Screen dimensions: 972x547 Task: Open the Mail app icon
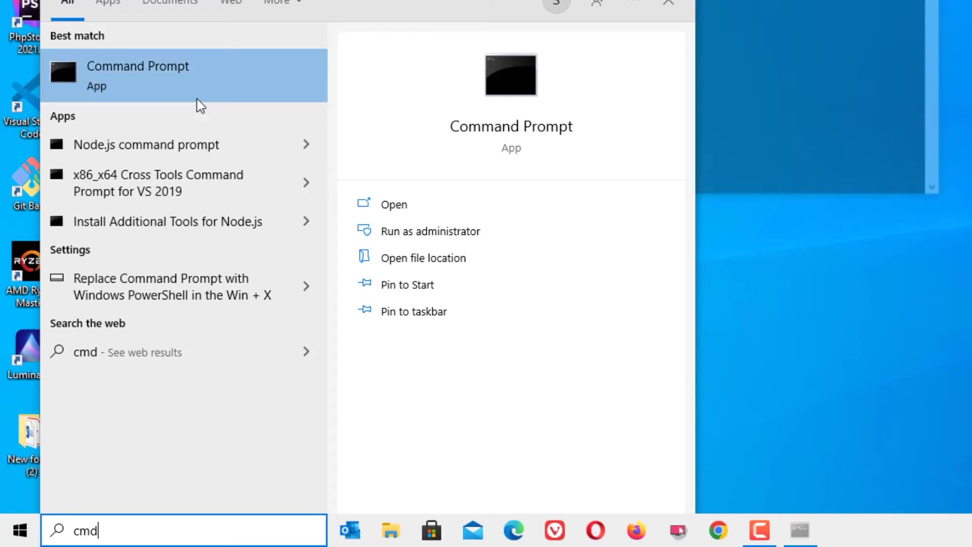(472, 530)
